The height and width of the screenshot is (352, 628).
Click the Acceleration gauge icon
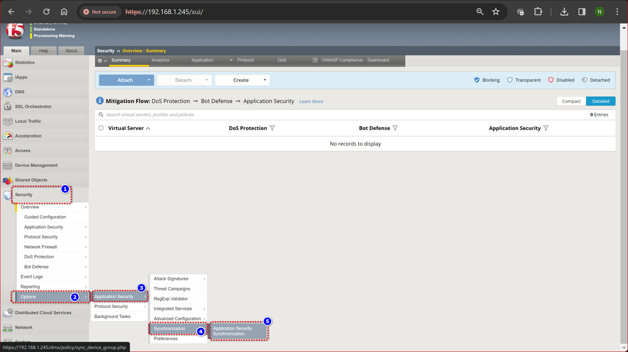point(8,136)
